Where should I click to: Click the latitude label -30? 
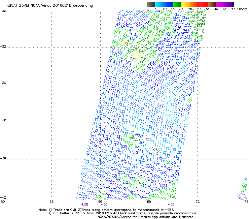[x=3, y=11]
